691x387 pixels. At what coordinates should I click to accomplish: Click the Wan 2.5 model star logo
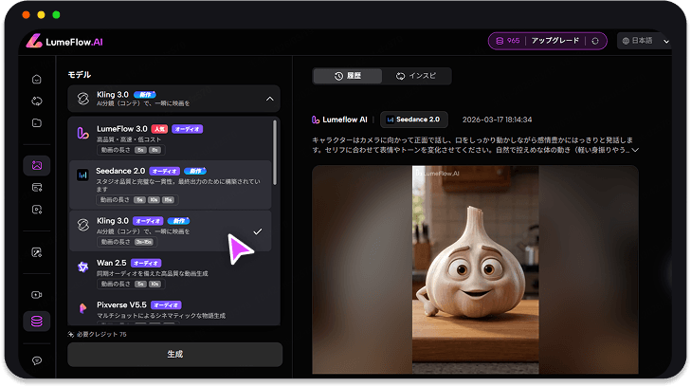[x=82, y=267]
